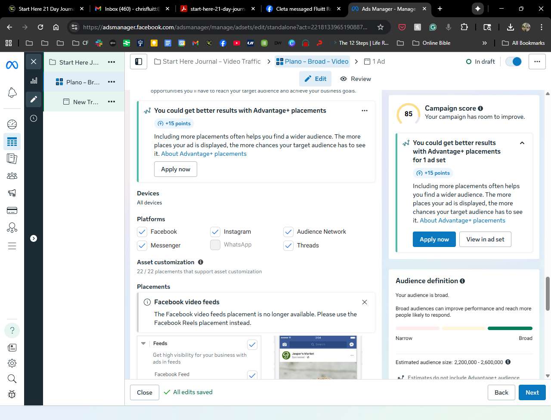Toggle the side panel layout icon

[x=139, y=62]
